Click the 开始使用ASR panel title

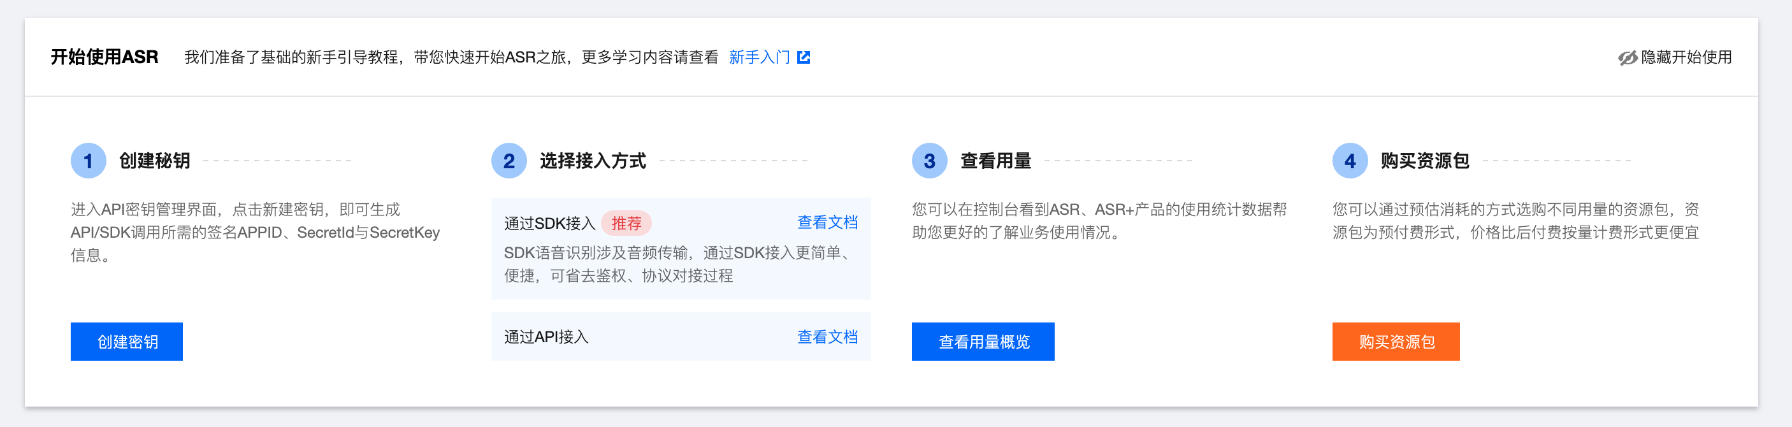pyautogui.click(x=105, y=57)
